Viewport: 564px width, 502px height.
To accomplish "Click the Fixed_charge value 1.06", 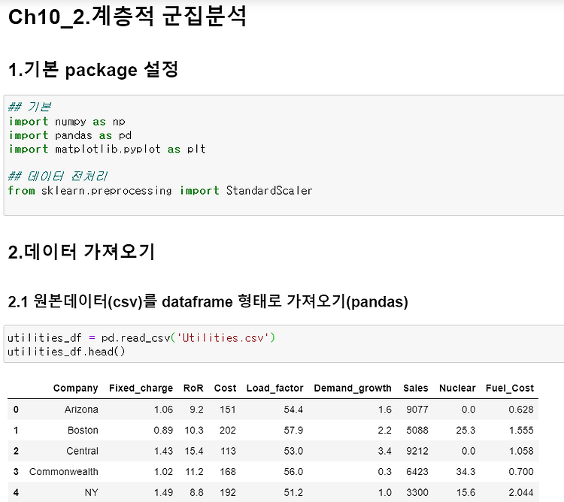I will [x=163, y=410].
